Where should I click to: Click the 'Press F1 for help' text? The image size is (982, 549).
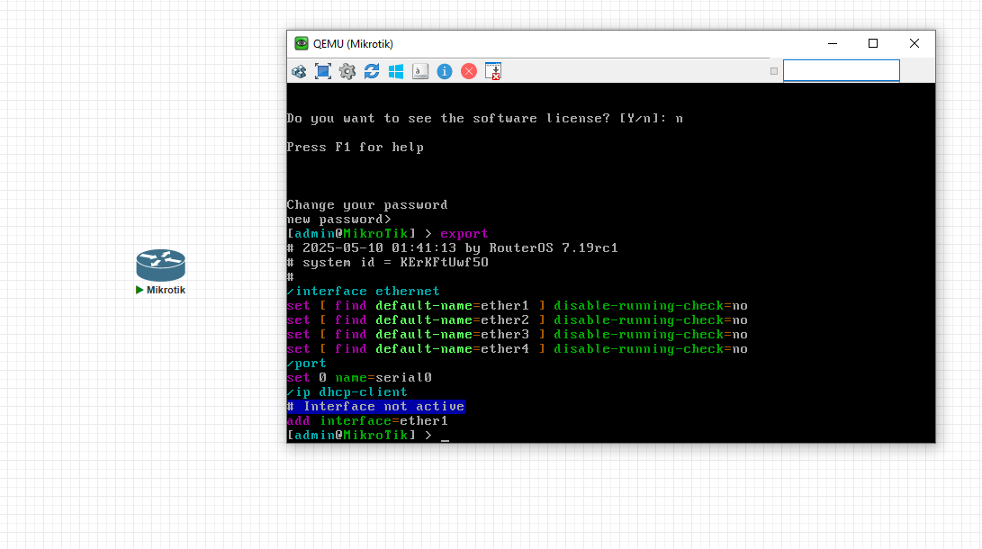pyautogui.click(x=356, y=147)
